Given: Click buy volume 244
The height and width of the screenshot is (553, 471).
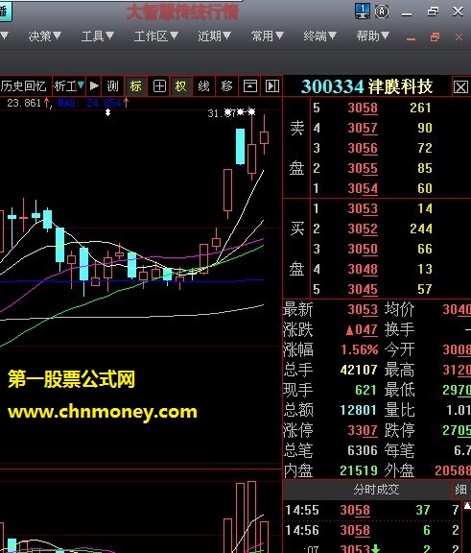Looking at the screenshot, I should 421,228.
